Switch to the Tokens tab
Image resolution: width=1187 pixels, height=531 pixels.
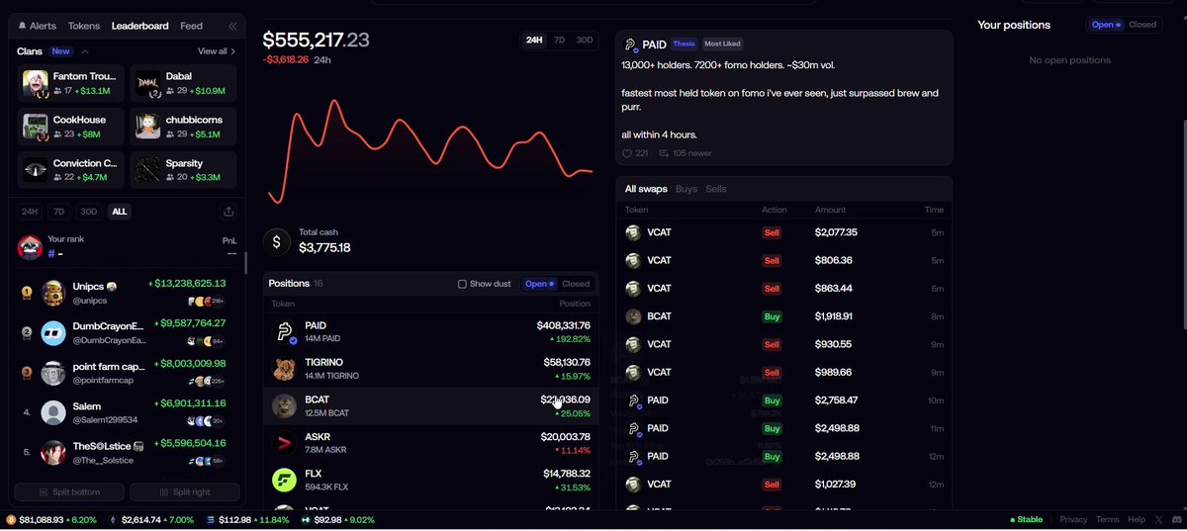[84, 26]
